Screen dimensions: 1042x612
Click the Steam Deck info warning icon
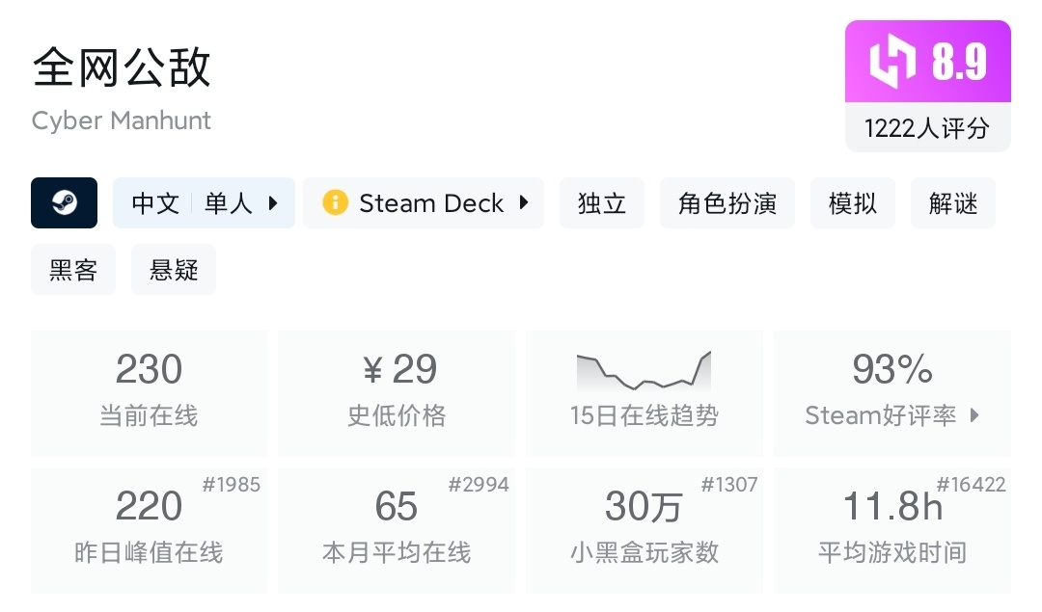click(x=335, y=203)
